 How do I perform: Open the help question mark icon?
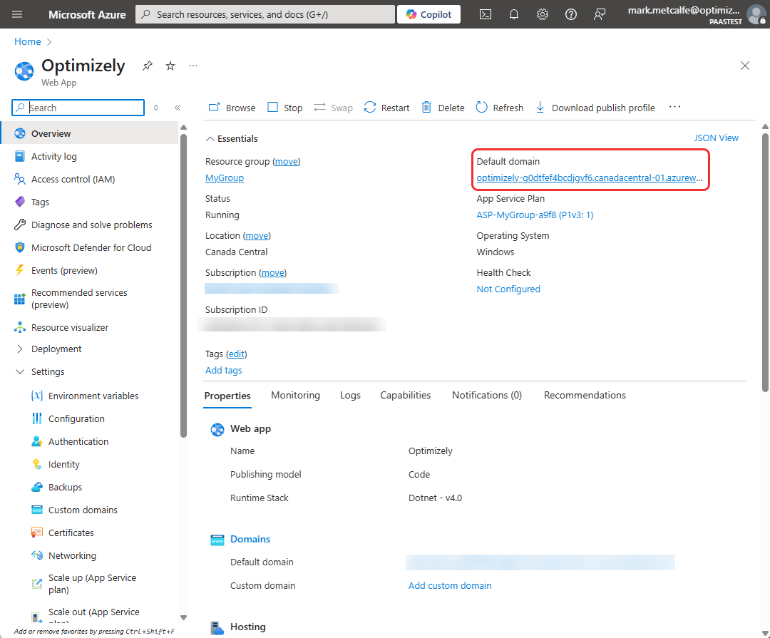click(570, 14)
